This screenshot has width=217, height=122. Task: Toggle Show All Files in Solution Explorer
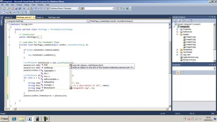(x=179, y=21)
